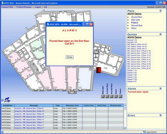Image resolution: width=167 pixels, height=134 pixels.
Task: Click the Local intranet zone icon in the status bar
Action: click(144, 132)
